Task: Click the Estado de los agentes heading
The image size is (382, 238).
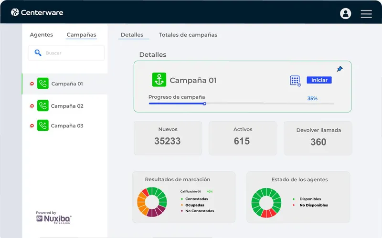Action: point(300,179)
